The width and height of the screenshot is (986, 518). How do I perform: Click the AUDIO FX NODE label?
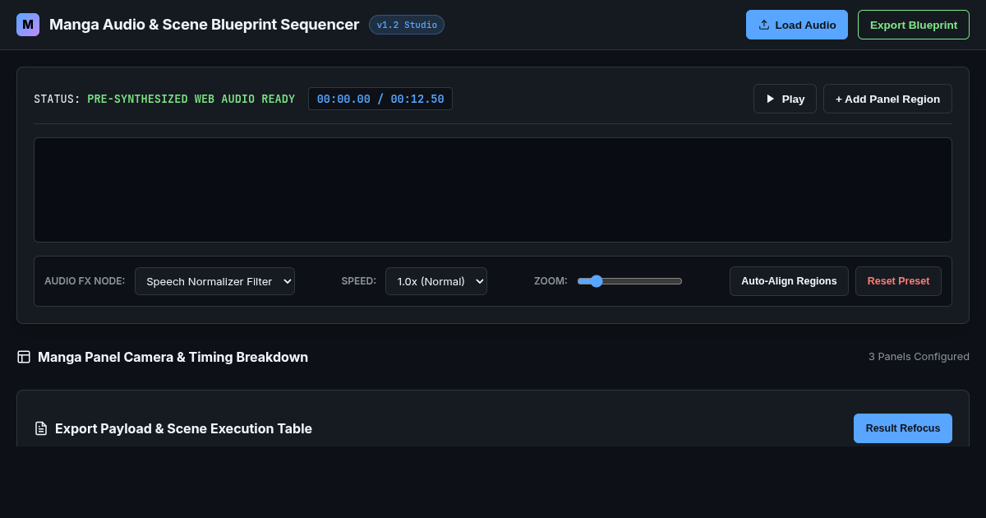coord(85,281)
